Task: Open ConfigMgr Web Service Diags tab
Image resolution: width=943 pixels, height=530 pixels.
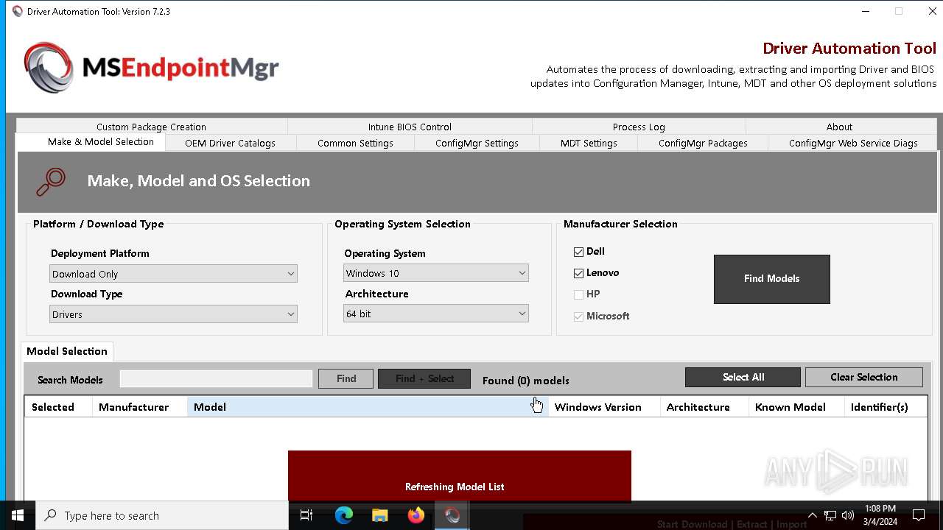Action: [x=853, y=144]
